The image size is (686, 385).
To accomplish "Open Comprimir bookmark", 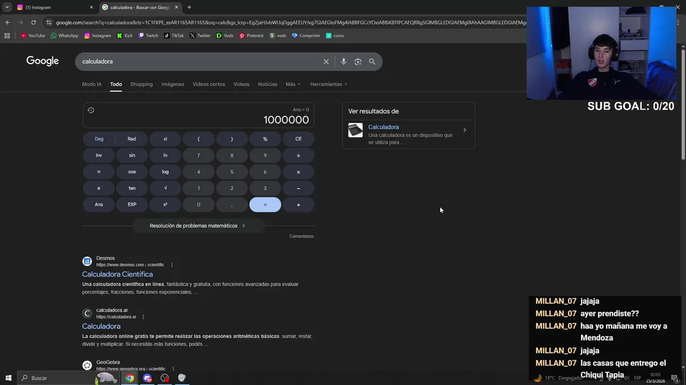I will [305, 36].
